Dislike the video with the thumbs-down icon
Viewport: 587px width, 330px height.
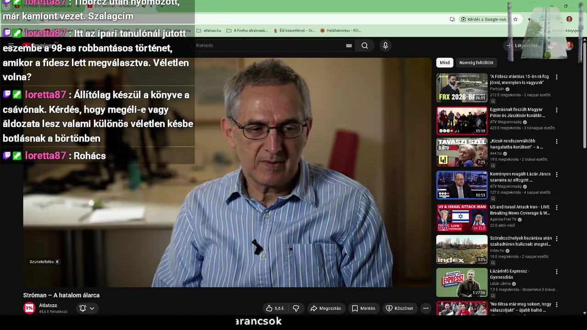point(296,308)
